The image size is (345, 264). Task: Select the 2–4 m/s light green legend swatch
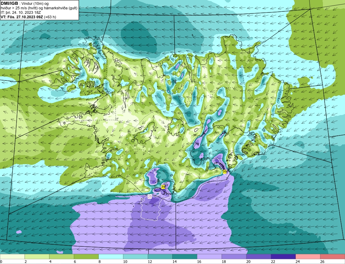[x=37, y=256]
